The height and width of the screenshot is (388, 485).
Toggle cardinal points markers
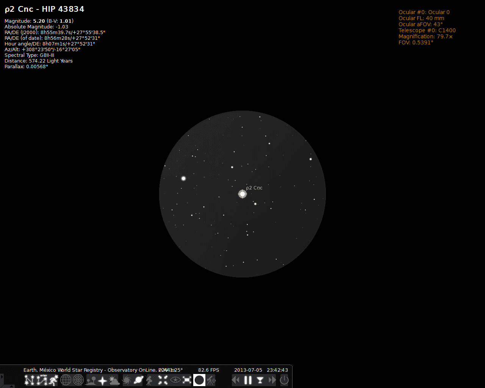103,380
